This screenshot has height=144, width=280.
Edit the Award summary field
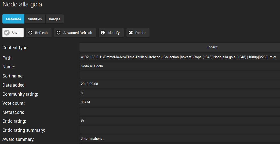coord(180,139)
